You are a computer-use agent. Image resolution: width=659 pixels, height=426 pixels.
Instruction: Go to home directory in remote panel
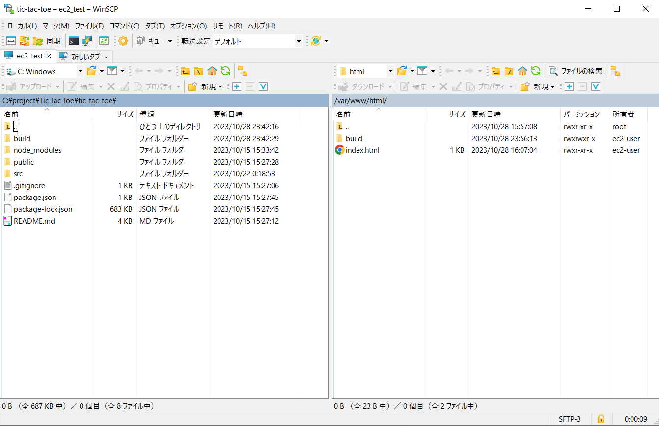pos(522,71)
